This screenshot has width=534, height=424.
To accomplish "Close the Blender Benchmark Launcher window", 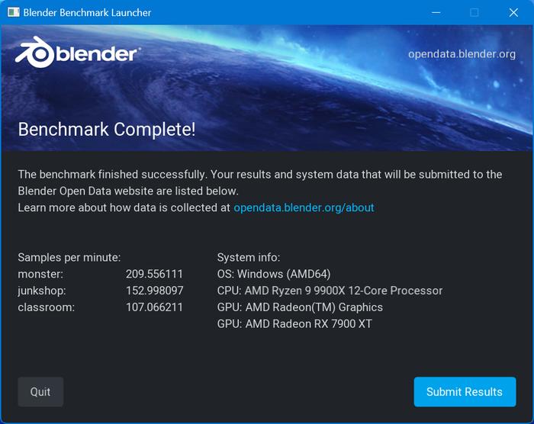I will pyautogui.click(x=513, y=13).
